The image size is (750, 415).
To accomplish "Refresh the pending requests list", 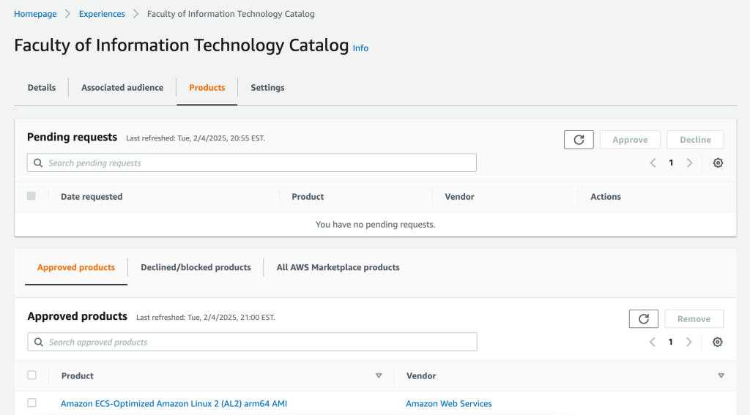I will click(x=579, y=140).
